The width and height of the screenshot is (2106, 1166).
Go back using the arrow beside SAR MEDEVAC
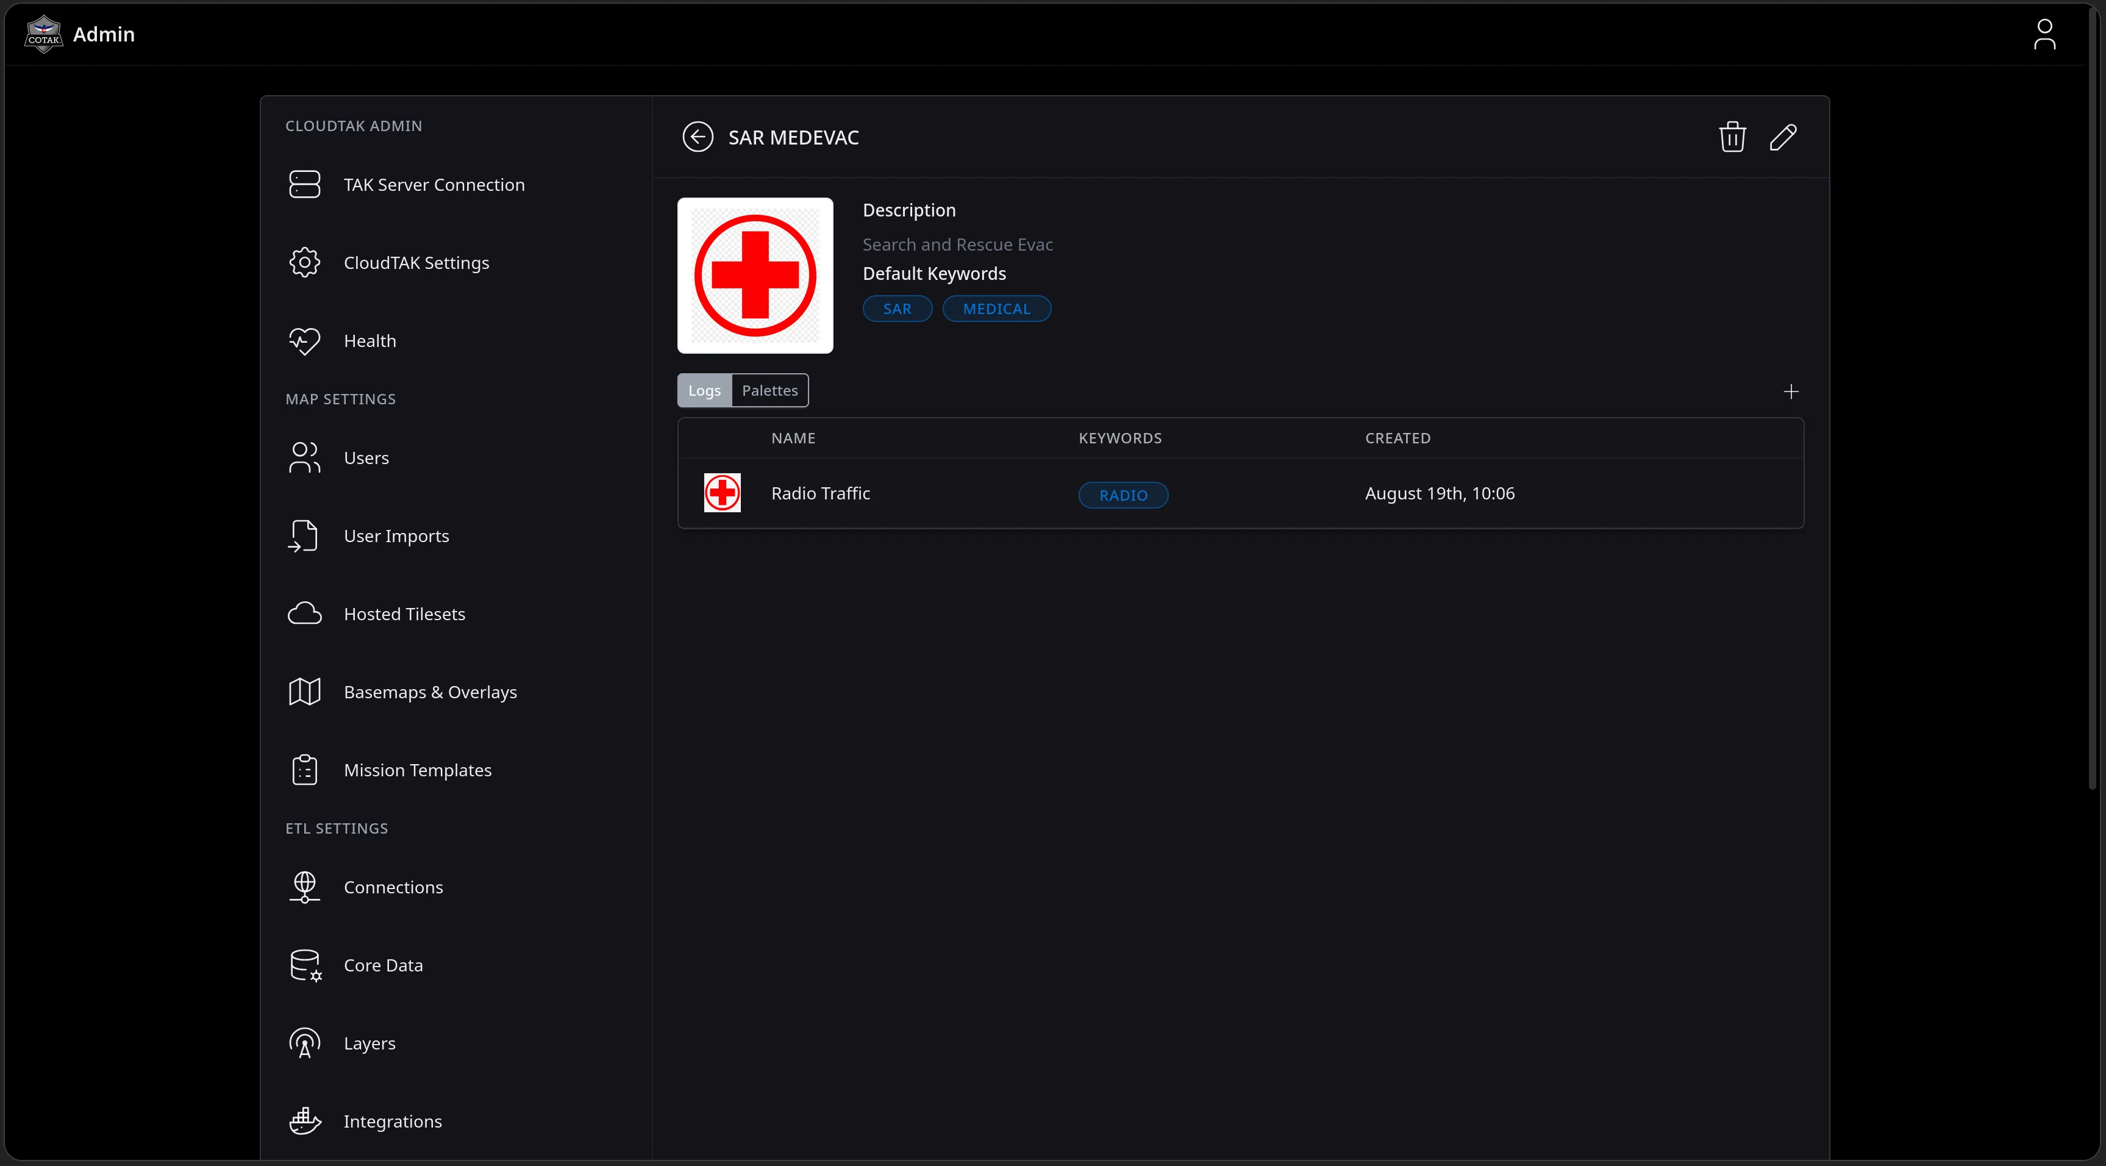click(698, 137)
